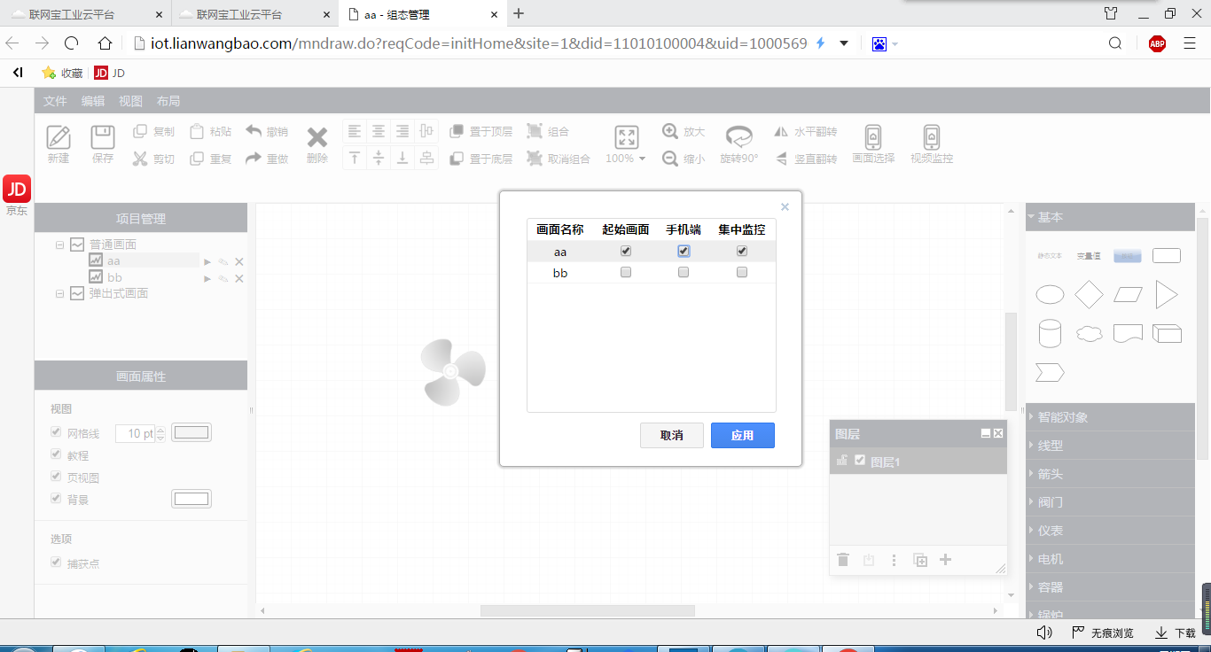The width and height of the screenshot is (1211, 652).
Task: Expand the 箭头 section
Action: [x=1110, y=474]
